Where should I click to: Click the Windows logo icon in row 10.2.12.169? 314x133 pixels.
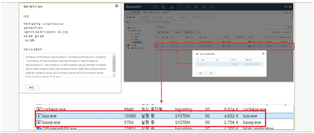point(250,46)
